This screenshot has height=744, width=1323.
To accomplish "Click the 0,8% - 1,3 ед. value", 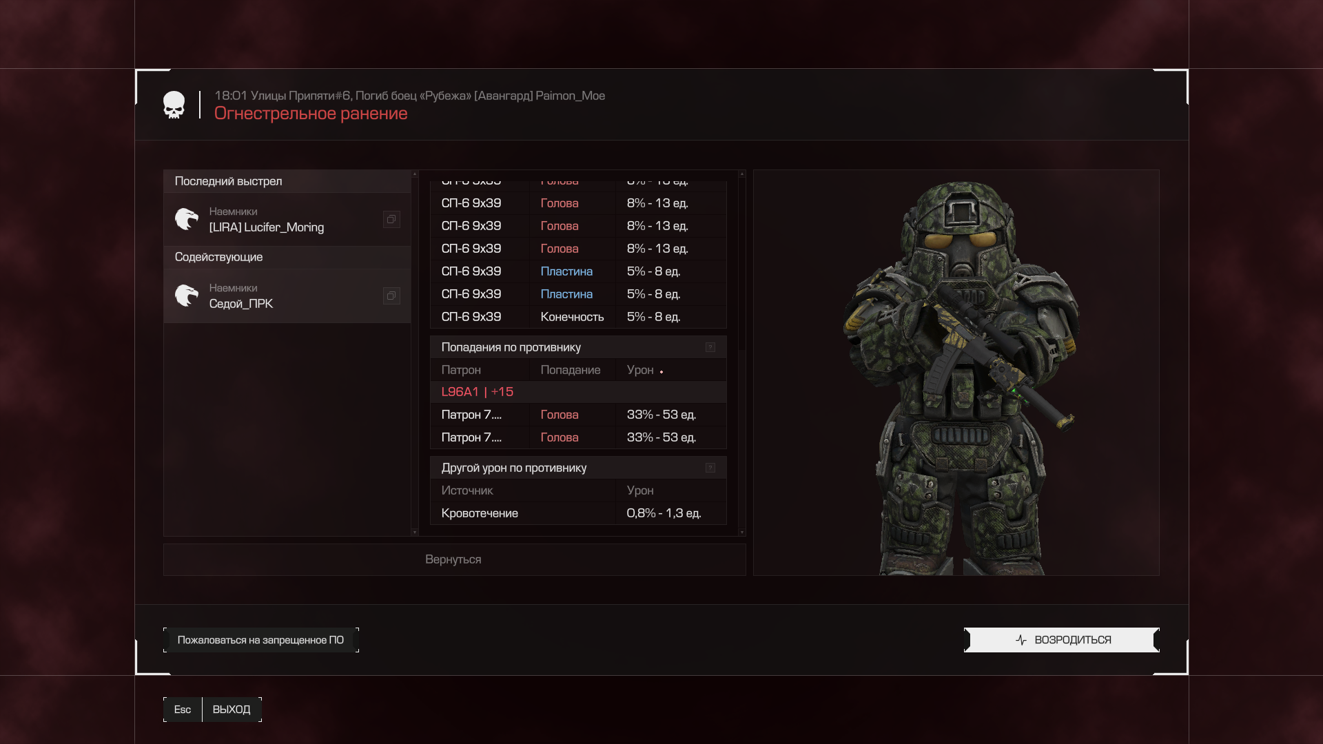I will 664,513.
